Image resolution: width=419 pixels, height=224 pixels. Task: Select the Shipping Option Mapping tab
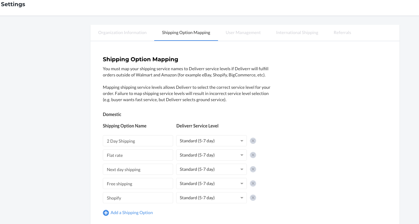pyautogui.click(x=186, y=32)
